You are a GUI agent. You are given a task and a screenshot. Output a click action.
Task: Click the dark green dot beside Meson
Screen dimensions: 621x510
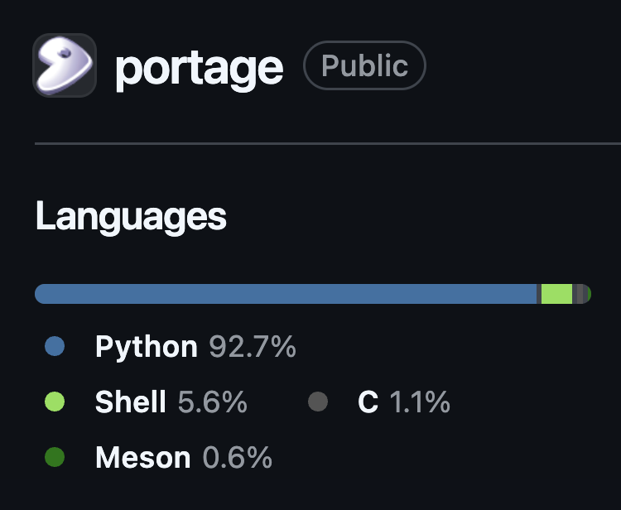(55, 457)
